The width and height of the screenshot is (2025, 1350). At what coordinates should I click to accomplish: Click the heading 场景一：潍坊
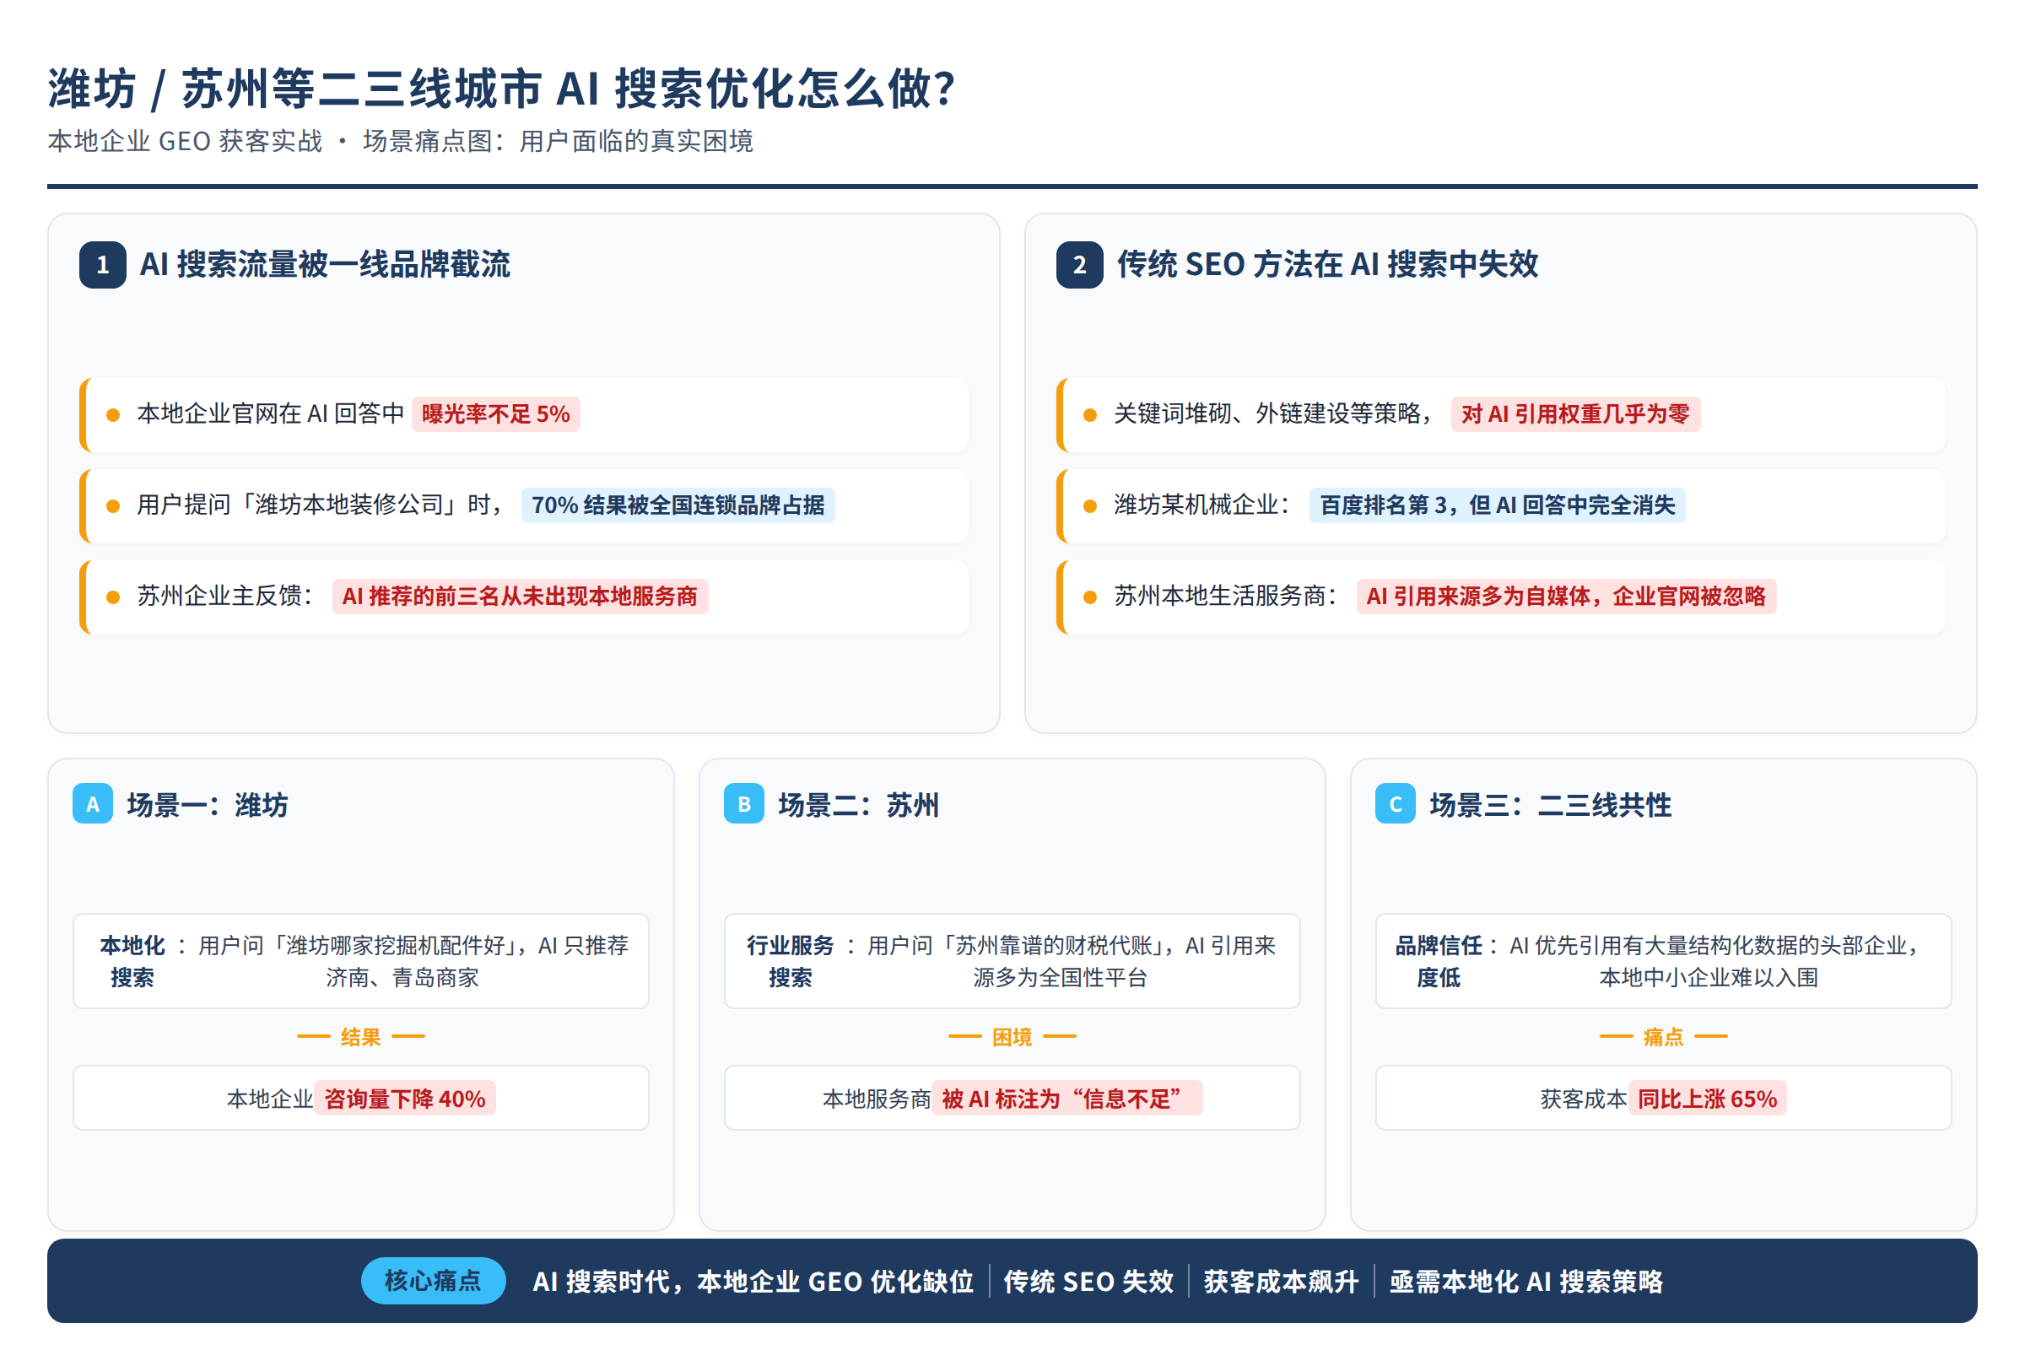[x=208, y=805]
